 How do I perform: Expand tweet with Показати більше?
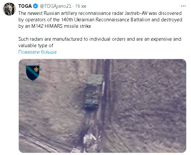[x=38, y=52]
